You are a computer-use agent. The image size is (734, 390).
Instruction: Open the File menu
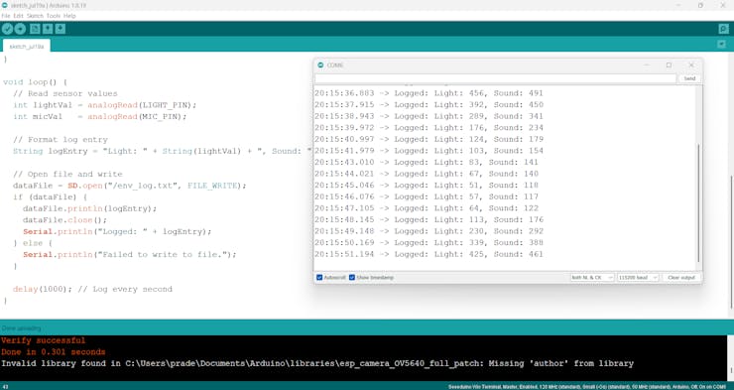click(6, 16)
